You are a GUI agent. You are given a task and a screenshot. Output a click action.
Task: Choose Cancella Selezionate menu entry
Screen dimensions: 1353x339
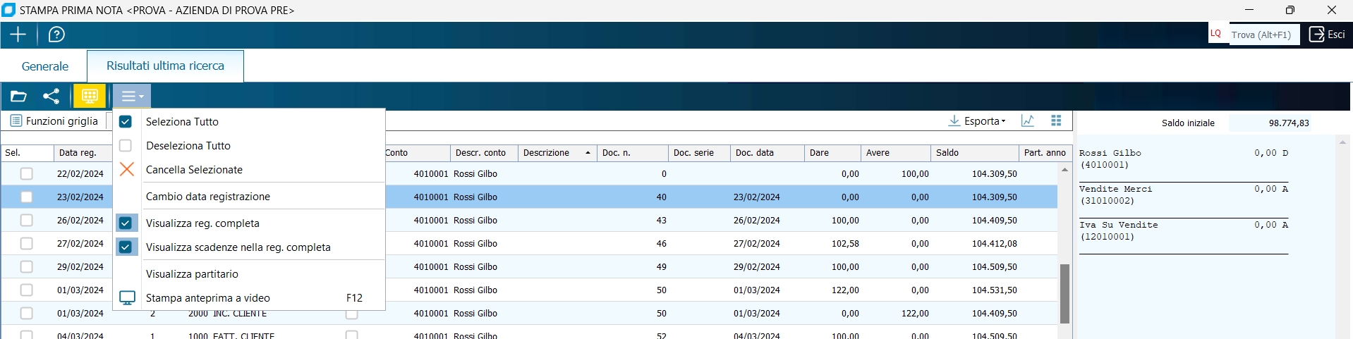(x=250, y=169)
